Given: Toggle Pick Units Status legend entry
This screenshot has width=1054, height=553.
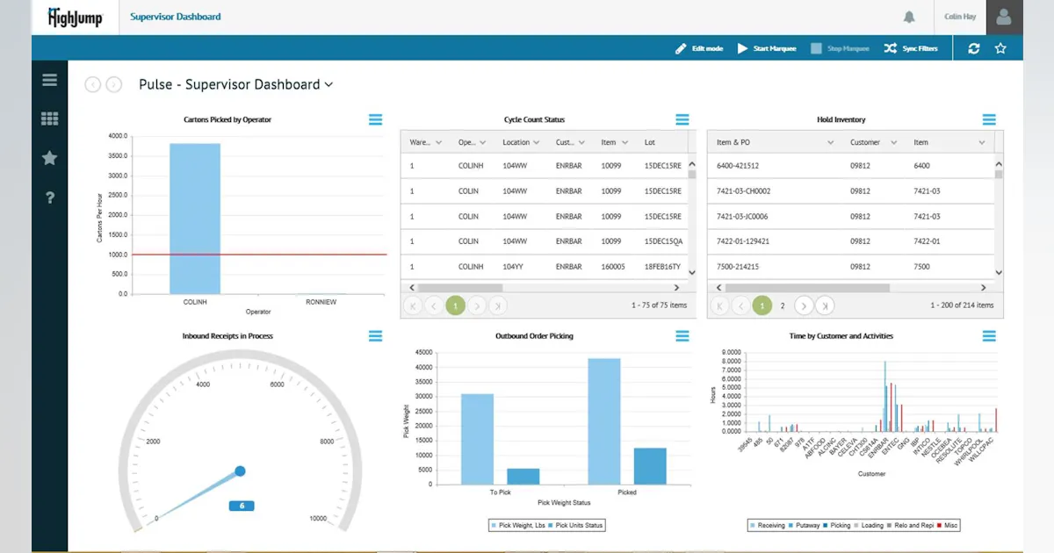Looking at the screenshot, I should (574, 525).
